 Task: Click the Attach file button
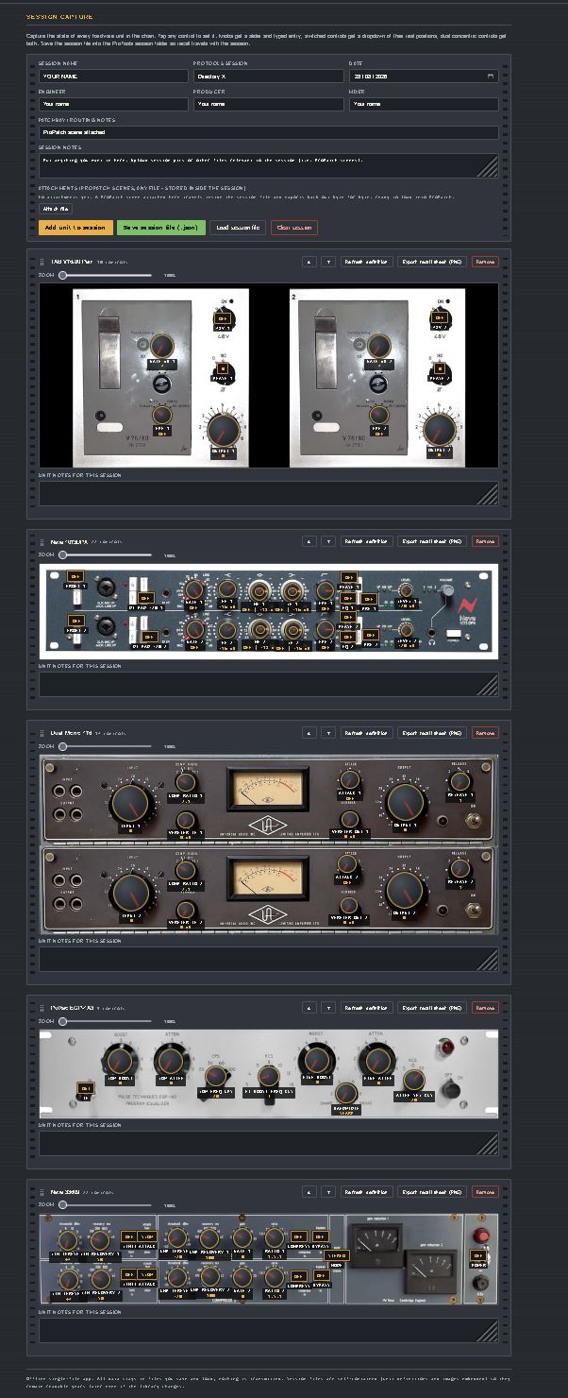pyautogui.click(x=57, y=208)
